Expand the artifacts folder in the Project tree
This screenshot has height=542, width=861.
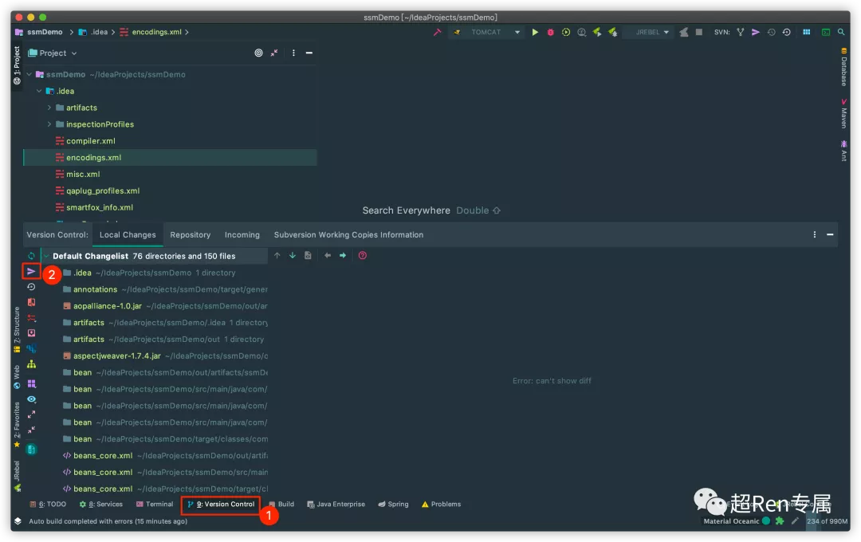[x=49, y=108]
